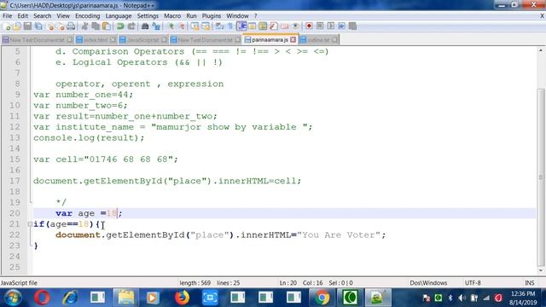Launch Firefox from the taskbar
546x307 pixels.
pos(182,298)
